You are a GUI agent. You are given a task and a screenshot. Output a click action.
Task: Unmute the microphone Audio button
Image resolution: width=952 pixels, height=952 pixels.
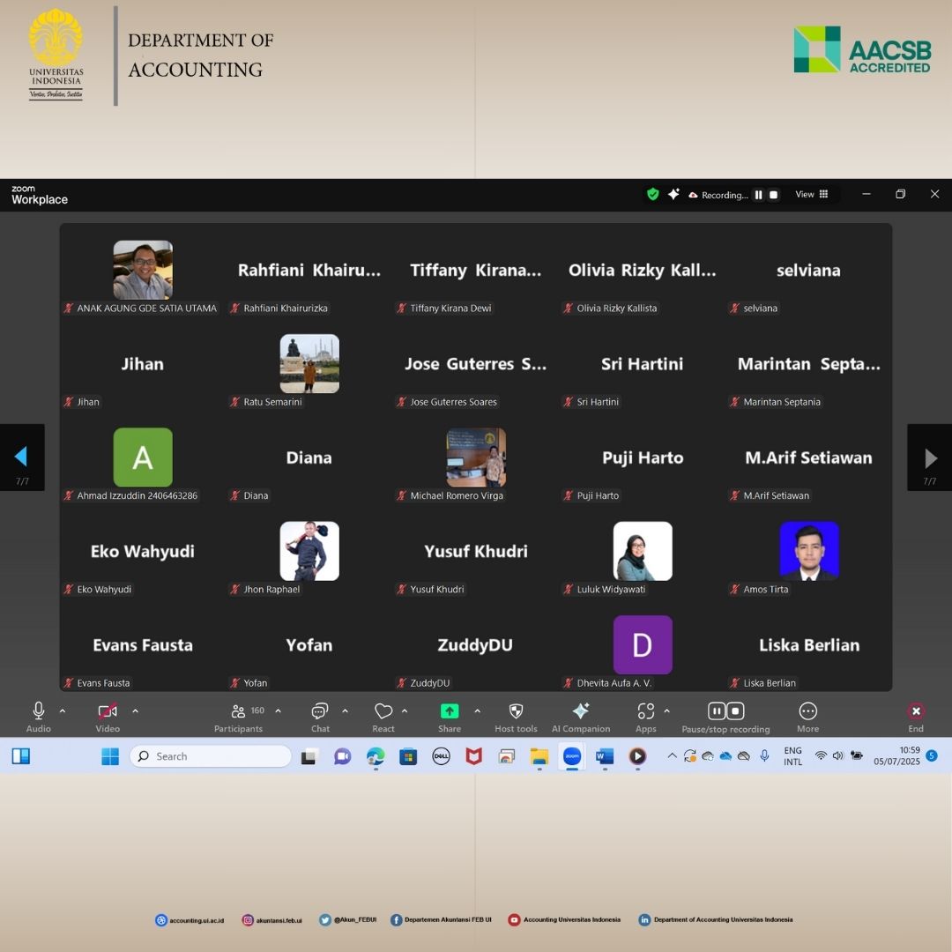point(39,712)
